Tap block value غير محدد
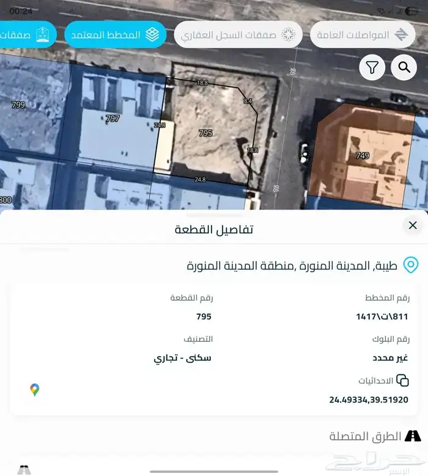 pos(390,358)
